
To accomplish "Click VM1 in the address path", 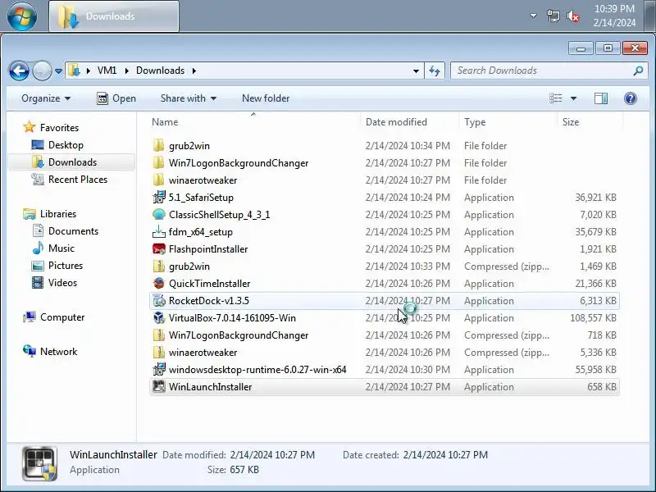I will tap(107, 71).
